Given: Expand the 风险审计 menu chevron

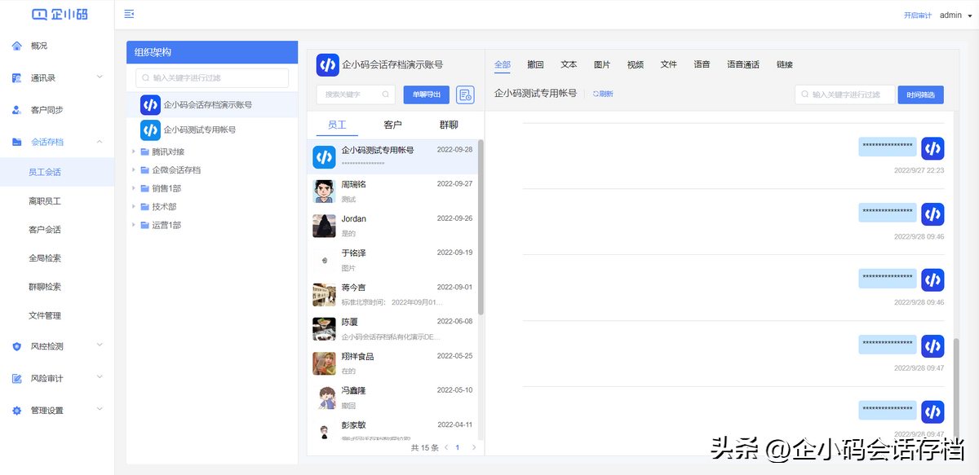Looking at the screenshot, I should (x=100, y=377).
